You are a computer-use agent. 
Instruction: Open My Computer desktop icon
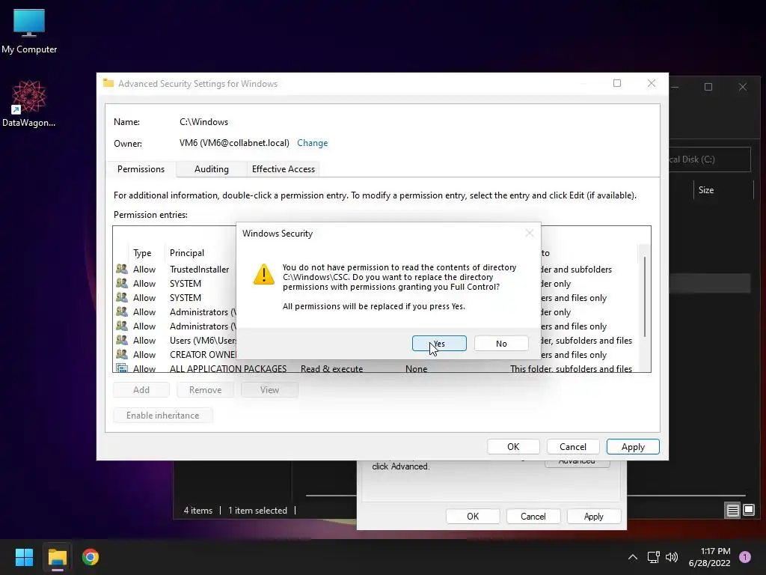(x=29, y=31)
